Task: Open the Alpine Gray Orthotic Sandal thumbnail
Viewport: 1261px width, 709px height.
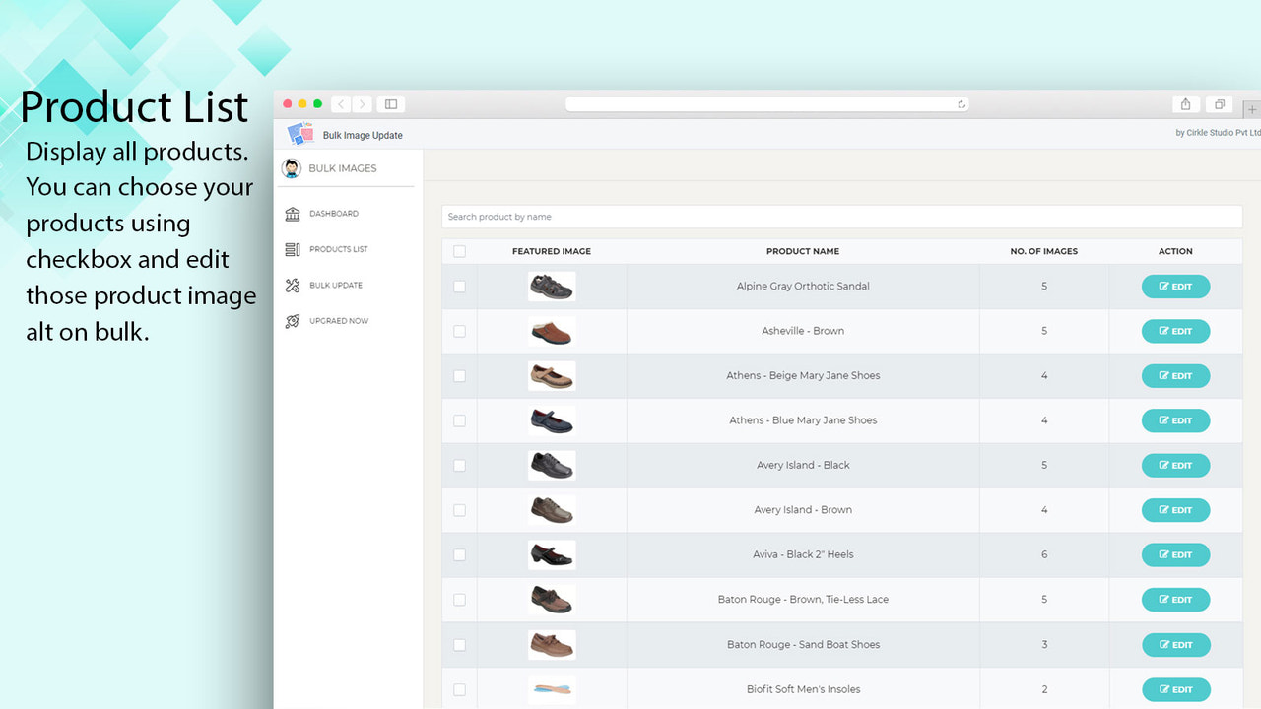Action: click(x=552, y=287)
